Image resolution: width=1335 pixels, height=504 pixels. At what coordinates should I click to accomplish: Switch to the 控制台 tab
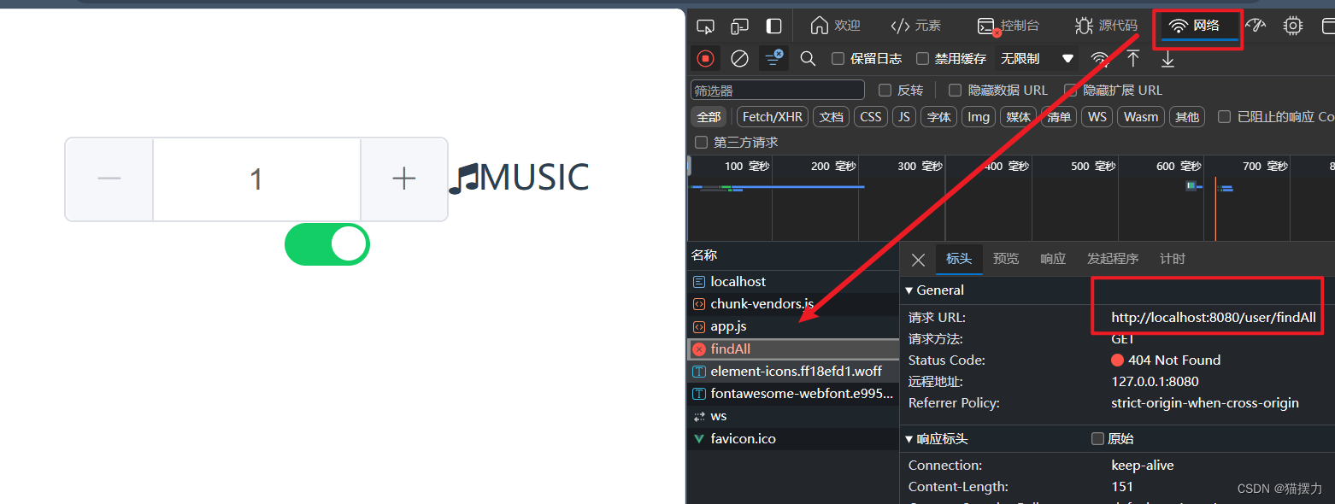(1008, 26)
